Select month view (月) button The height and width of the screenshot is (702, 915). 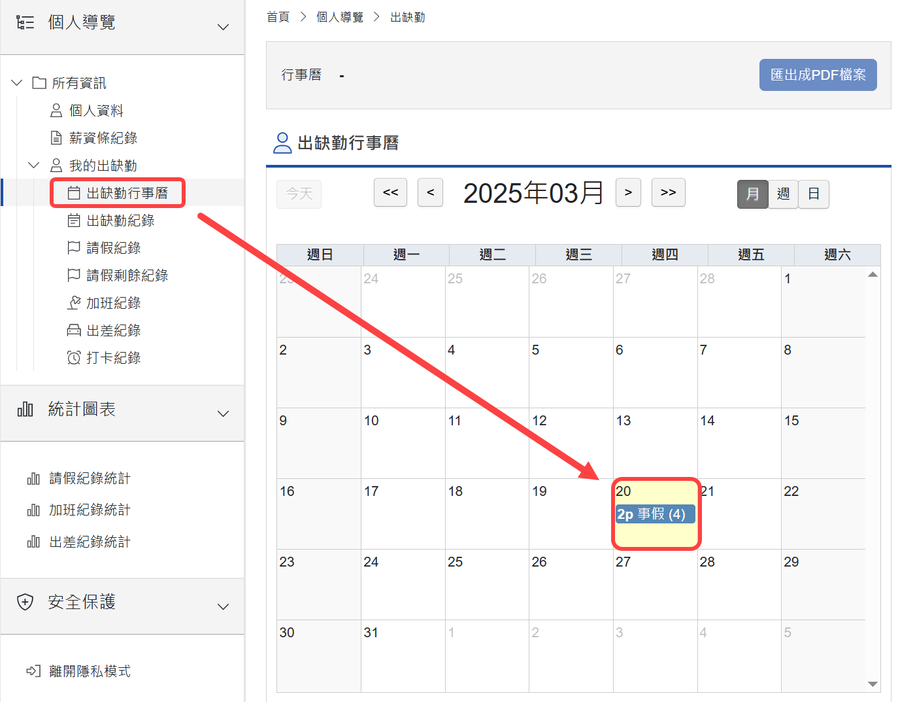point(752,194)
